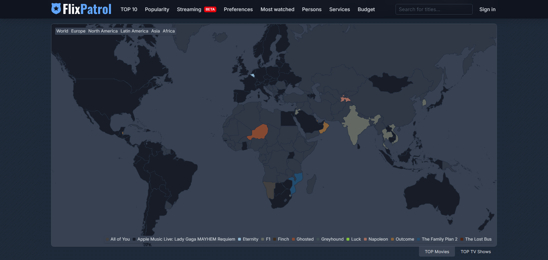Toggle the F1 legend entry
This screenshot has width=548, height=260.
tap(266, 239)
